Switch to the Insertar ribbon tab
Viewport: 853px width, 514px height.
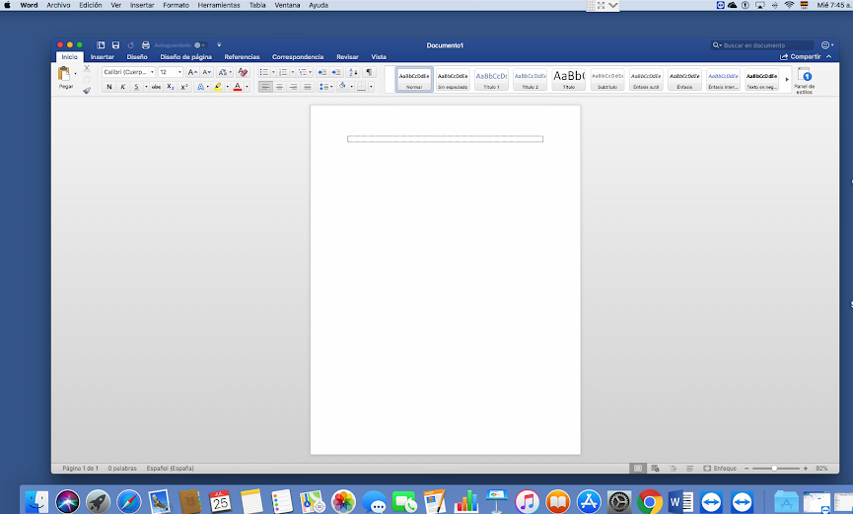pyautogui.click(x=103, y=57)
